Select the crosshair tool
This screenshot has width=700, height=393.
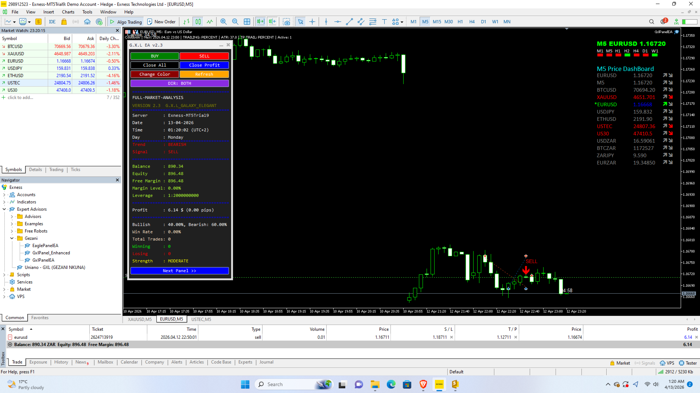click(312, 22)
